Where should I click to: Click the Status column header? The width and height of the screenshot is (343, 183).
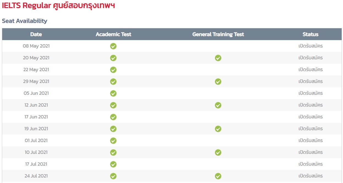[311, 34]
